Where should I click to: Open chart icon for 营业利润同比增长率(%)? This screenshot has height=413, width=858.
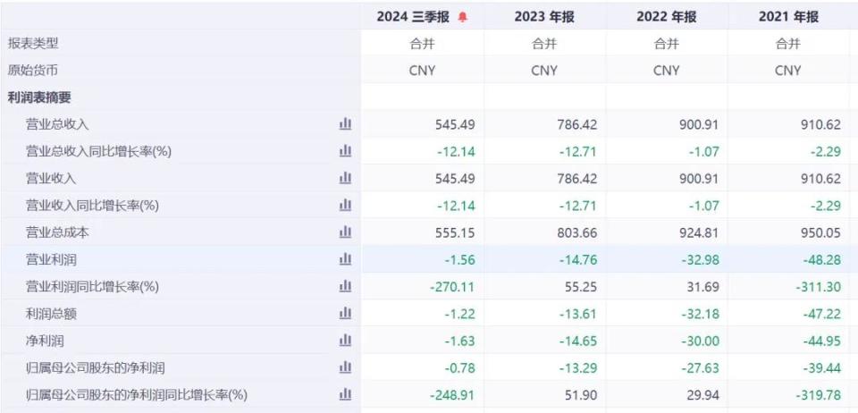coord(345,286)
